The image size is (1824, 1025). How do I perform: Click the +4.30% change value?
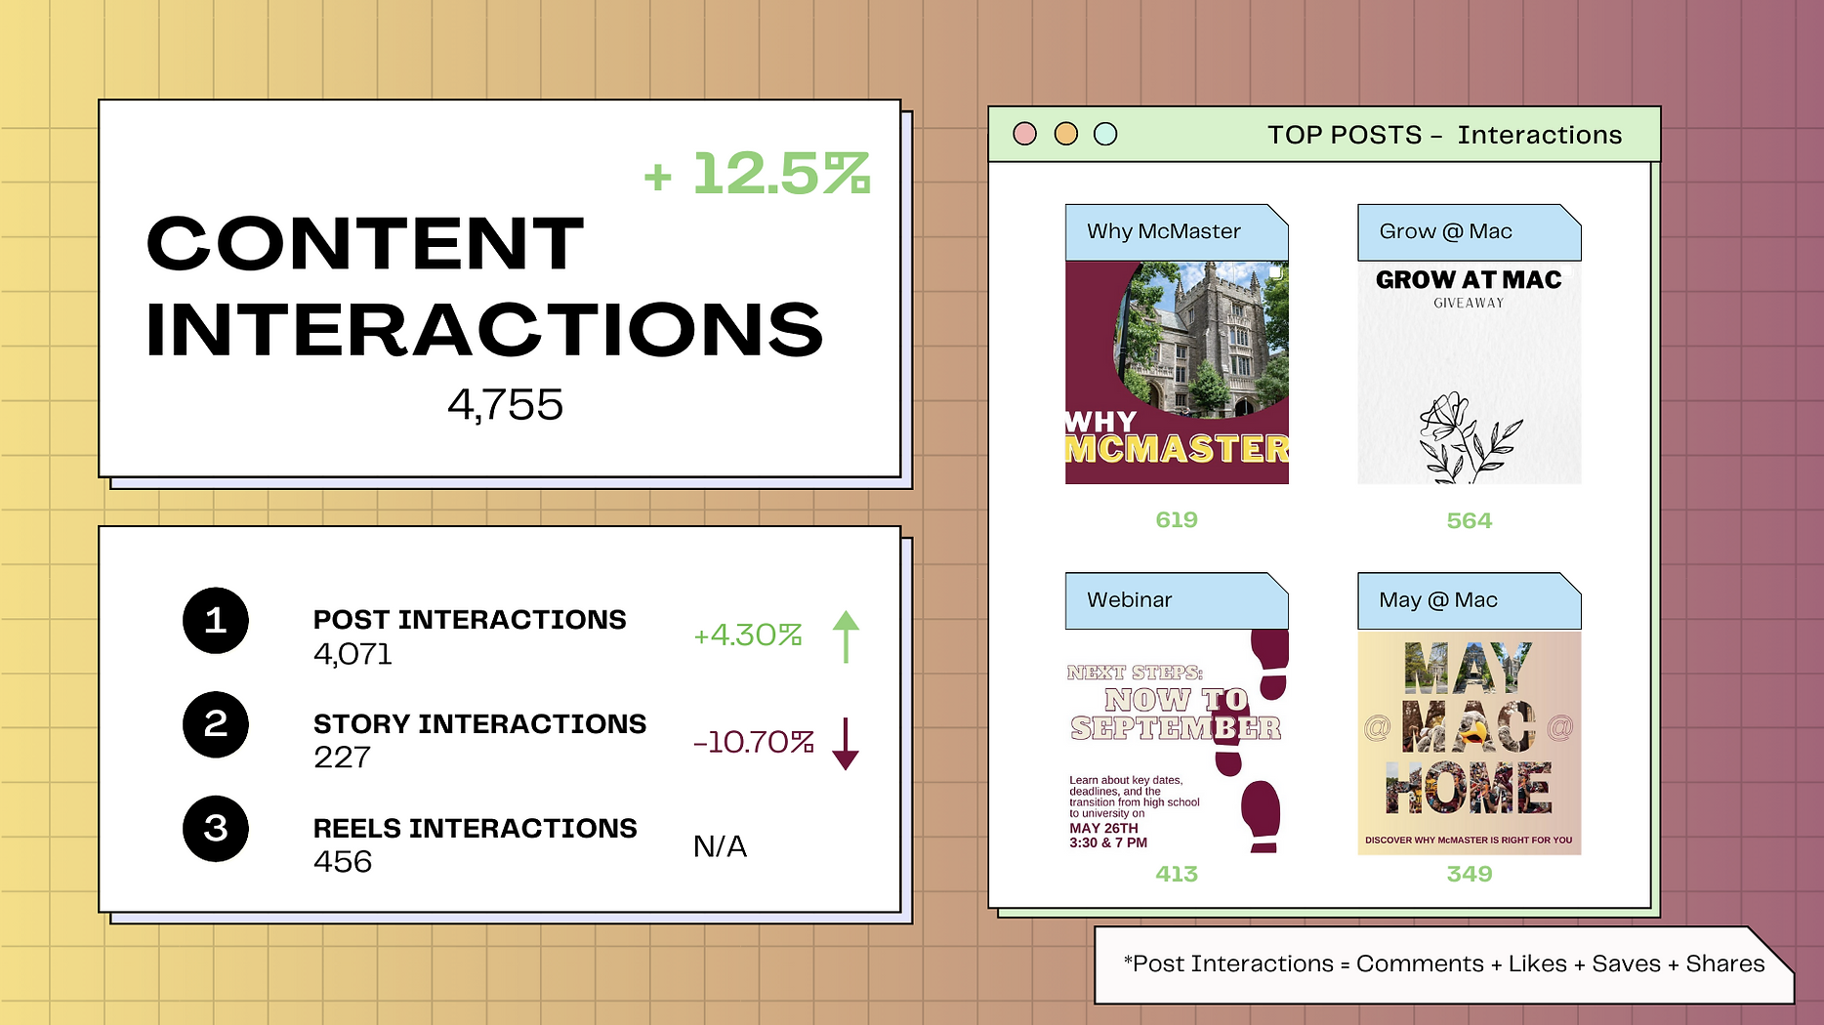click(748, 635)
